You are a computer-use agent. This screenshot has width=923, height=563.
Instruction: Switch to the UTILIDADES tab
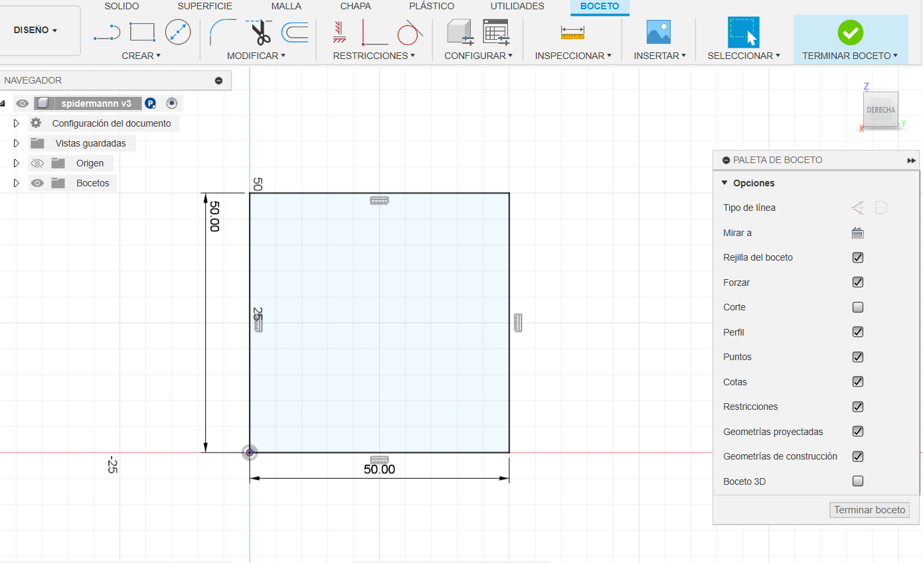point(517,6)
